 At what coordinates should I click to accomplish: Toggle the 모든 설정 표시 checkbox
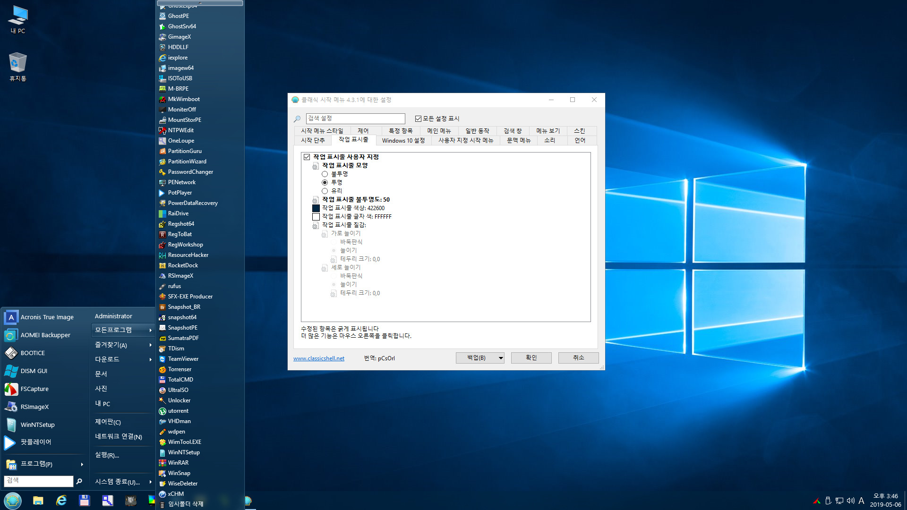pos(418,119)
